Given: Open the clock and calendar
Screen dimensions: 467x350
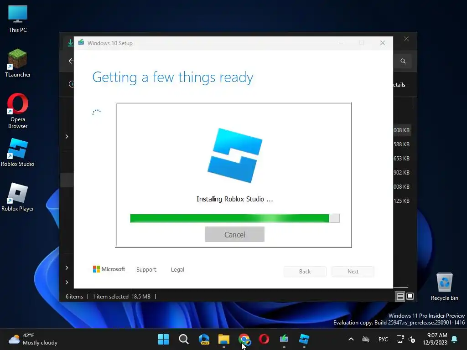Looking at the screenshot, I should tap(435, 339).
